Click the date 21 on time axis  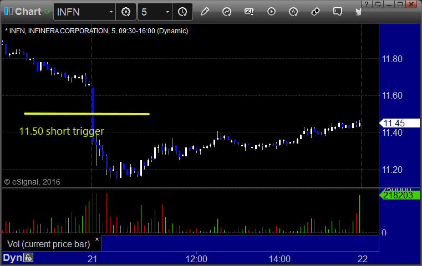(92, 259)
